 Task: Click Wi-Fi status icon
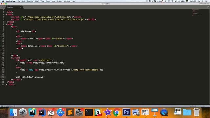tap(172, 1)
